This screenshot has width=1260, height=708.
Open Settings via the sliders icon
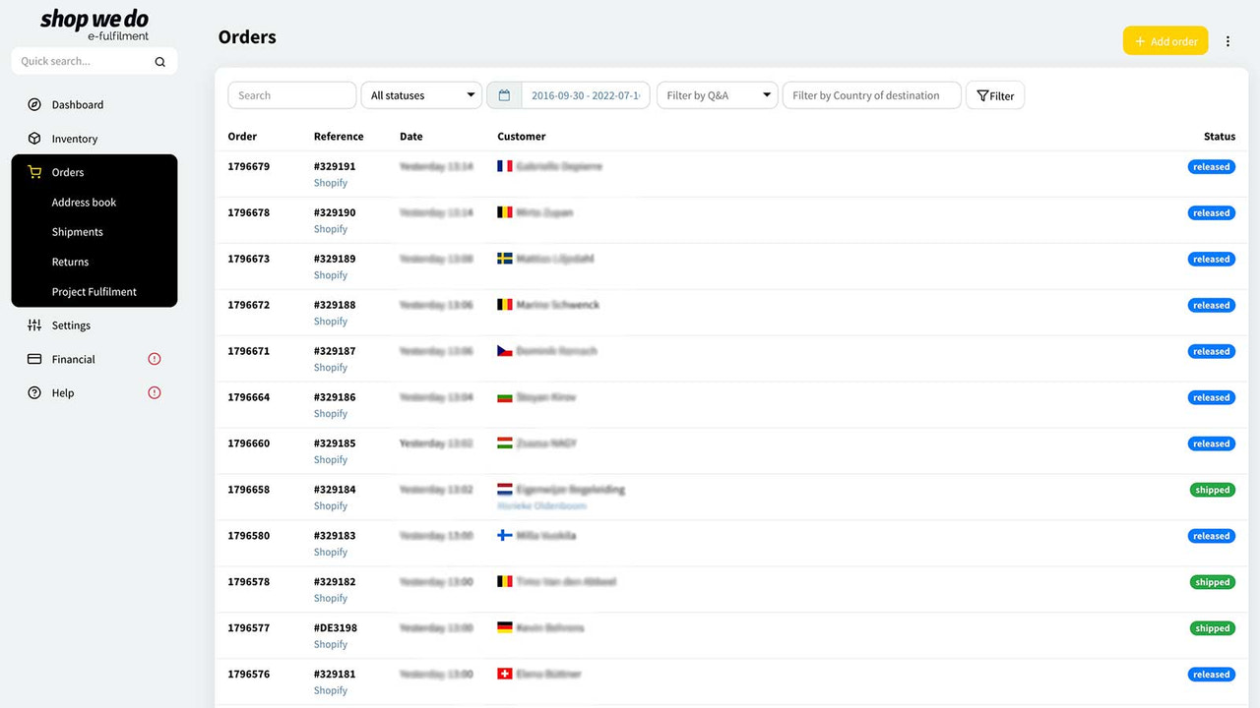33,325
